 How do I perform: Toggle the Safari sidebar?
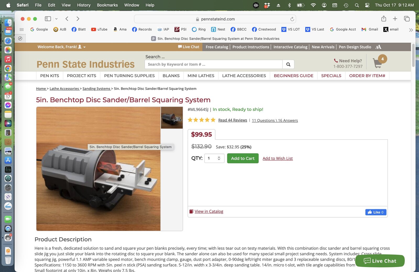[x=48, y=19]
